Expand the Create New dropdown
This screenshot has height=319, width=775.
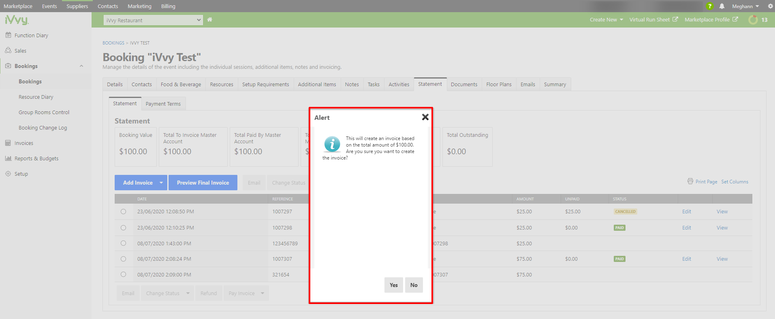pyautogui.click(x=606, y=19)
